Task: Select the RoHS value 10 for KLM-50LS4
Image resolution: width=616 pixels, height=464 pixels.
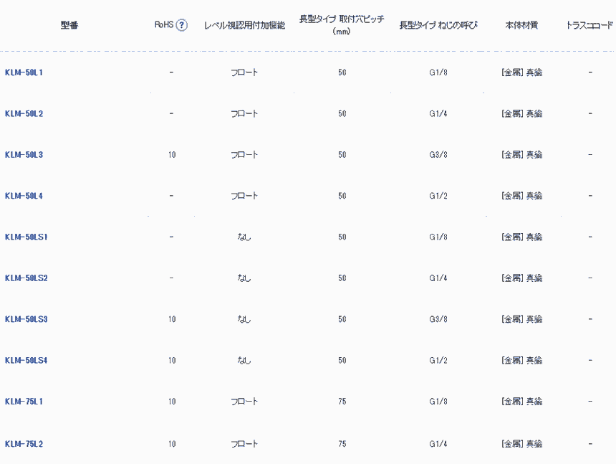Action: [x=172, y=360]
